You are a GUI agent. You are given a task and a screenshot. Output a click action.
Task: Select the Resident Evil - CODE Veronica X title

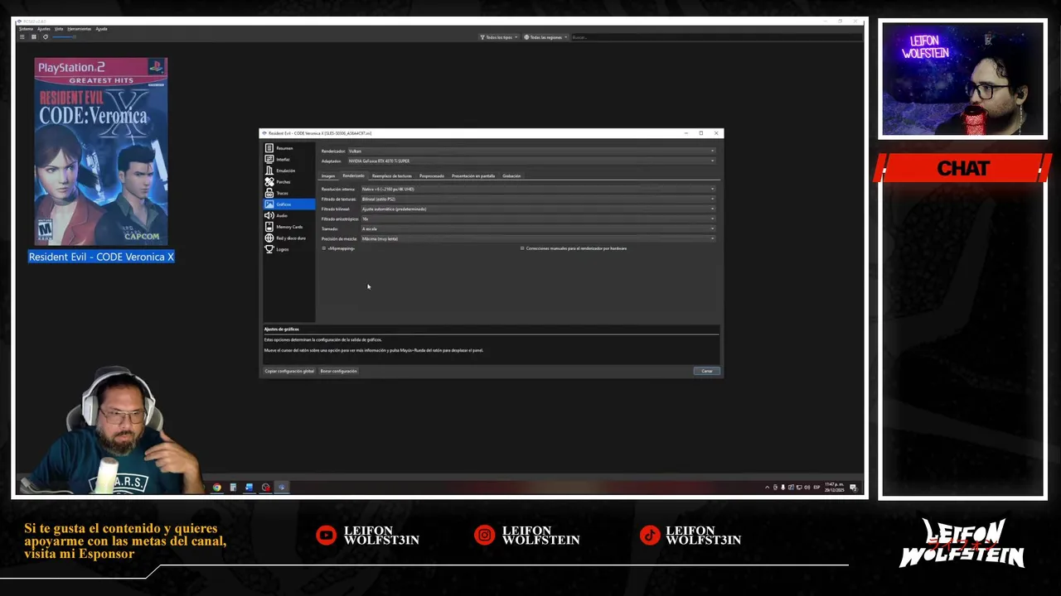(101, 257)
